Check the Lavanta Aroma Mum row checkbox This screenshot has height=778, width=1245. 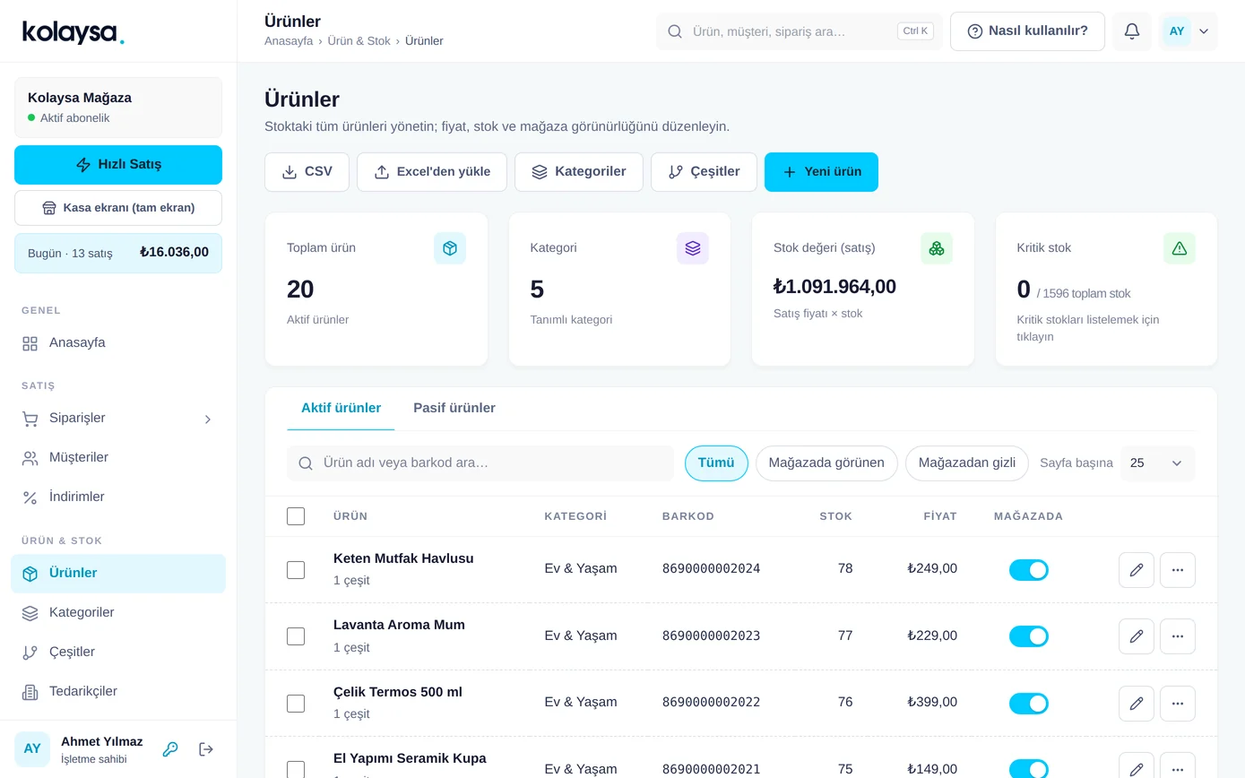point(296,636)
